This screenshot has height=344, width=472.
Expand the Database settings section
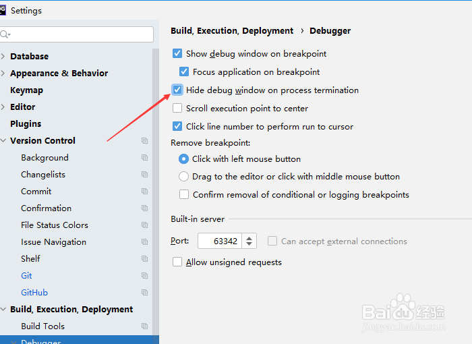pos(3,57)
